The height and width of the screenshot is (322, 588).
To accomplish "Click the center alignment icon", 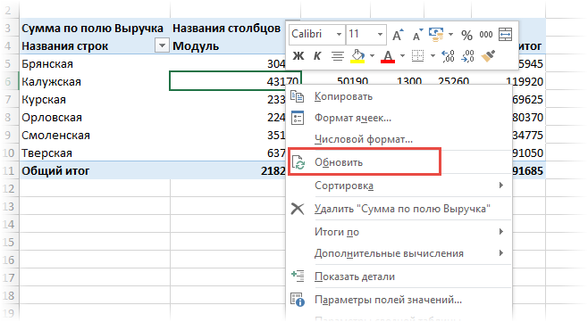I will [x=338, y=56].
